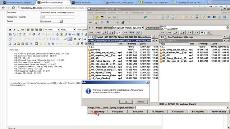
Task: Clean up messy code with brush icon
Action: [x=65, y=34]
